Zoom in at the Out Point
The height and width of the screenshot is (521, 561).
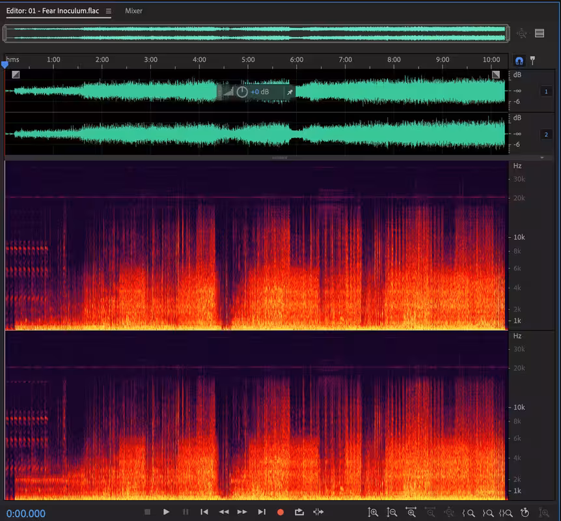[x=488, y=513]
